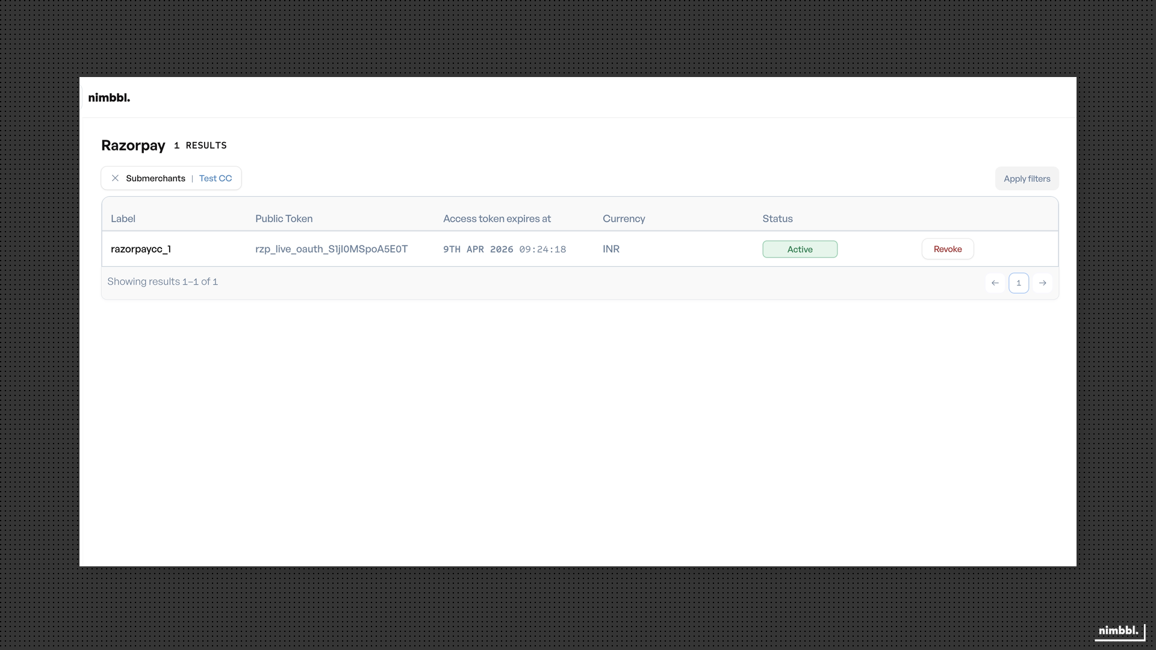Sort by the Label column header
1156x650 pixels.
click(123, 218)
